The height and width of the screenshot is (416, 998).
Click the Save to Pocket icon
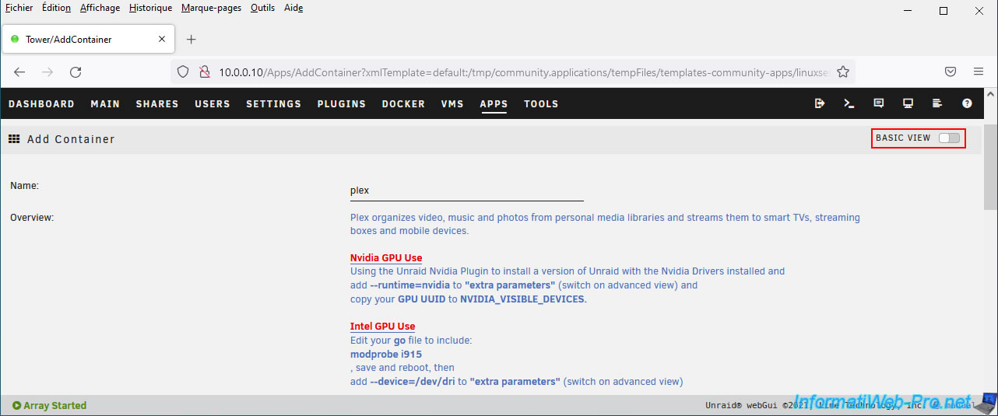[951, 72]
